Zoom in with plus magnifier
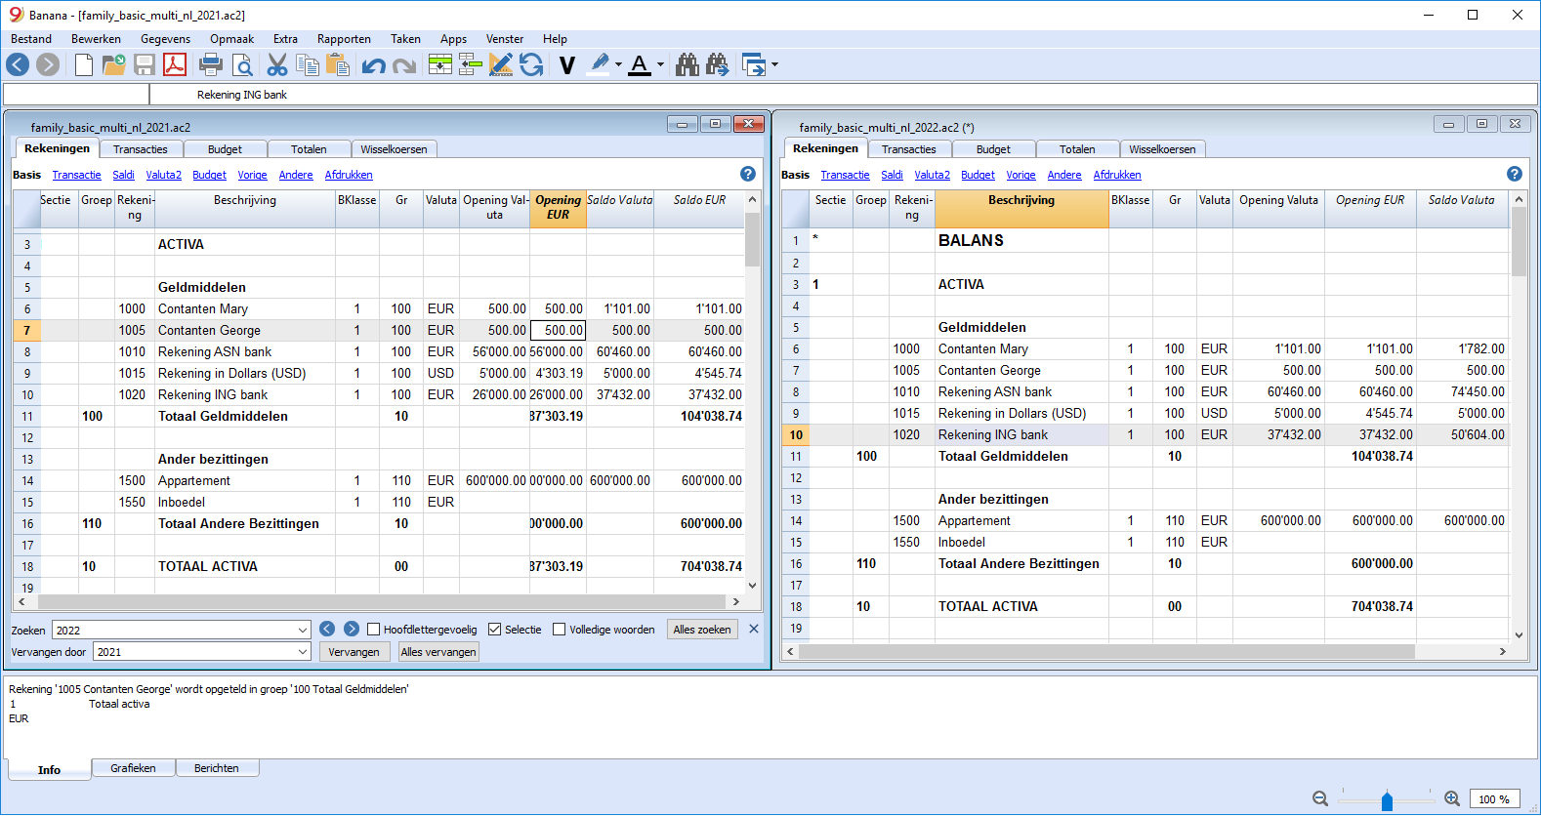 pyautogui.click(x=1452, y=798)
